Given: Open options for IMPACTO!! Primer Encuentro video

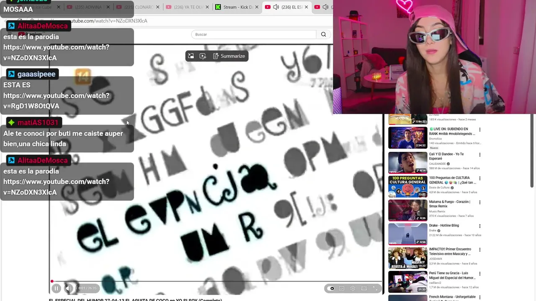Looking at the screenshot, I should click(480, 250).
